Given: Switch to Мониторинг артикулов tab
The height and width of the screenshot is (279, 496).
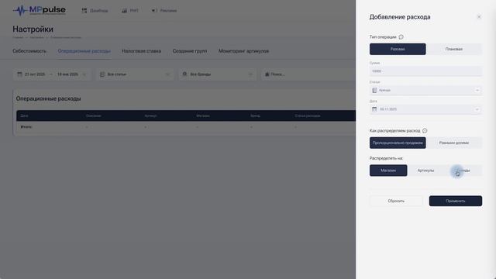Looking at the screenshot, I should [243, 51].
